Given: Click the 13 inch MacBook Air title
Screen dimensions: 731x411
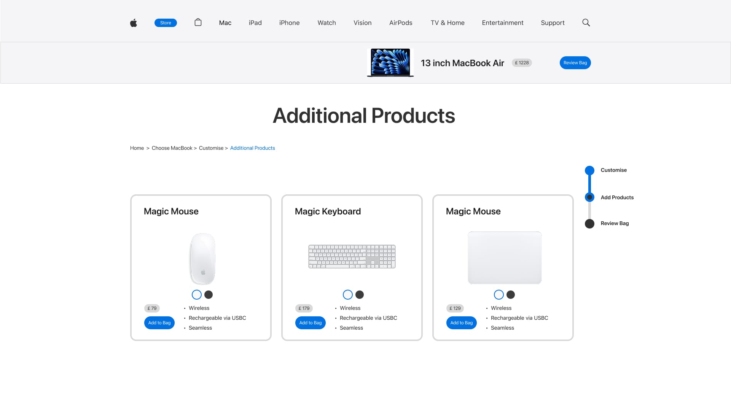Looking at the screenshot, I should coord(462,63).
